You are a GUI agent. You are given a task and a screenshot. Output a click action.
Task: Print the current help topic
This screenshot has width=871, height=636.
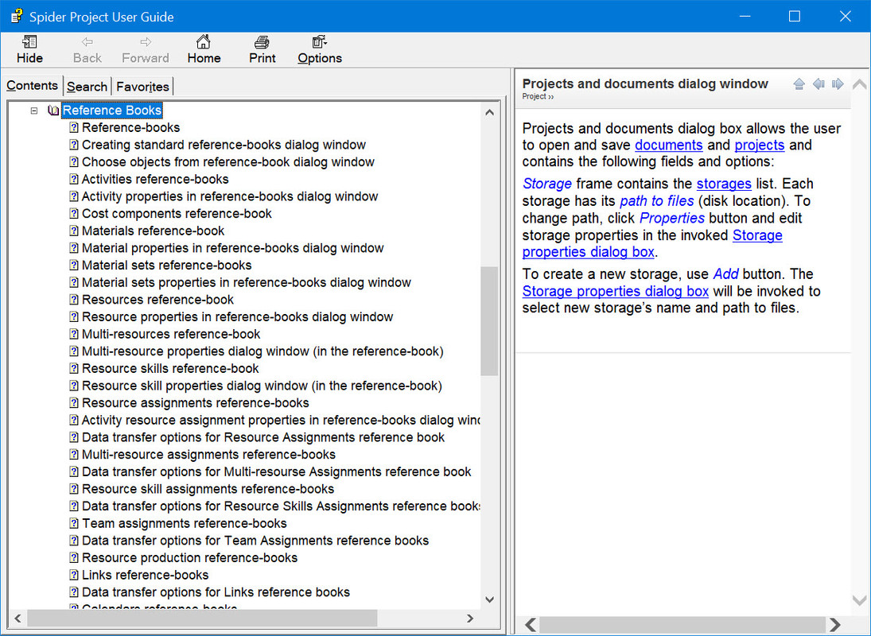(262, 50)
